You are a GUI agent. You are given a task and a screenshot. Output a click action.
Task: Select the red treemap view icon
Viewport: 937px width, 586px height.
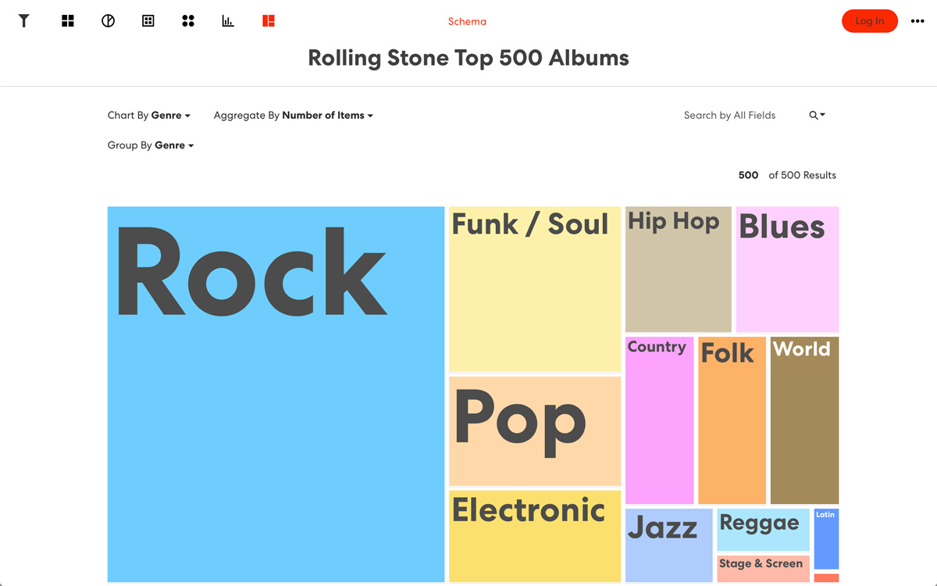(269, 21)
